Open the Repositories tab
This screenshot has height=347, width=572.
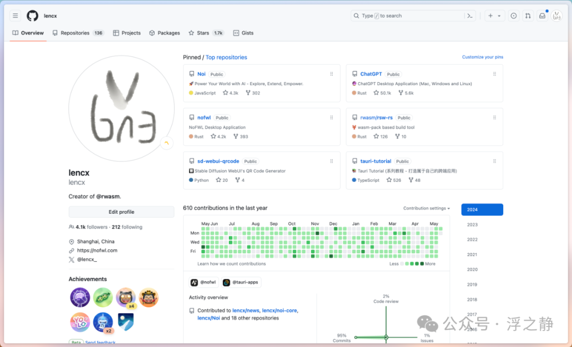pos(78,33)
